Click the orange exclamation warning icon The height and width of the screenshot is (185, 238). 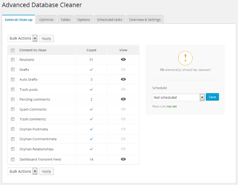185,57
